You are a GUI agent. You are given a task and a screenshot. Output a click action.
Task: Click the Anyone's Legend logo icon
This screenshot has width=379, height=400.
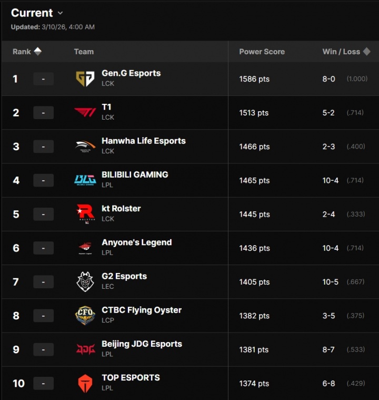click(x=85, y=248)
